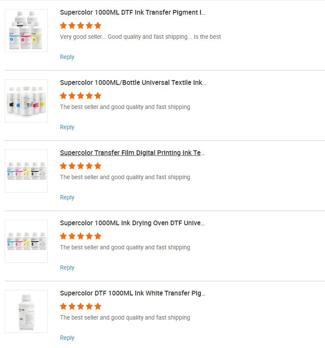
Task: Open the Supercolor 1000ML/Bottle Universal Textile Ink title
Action: coord(133,83)
